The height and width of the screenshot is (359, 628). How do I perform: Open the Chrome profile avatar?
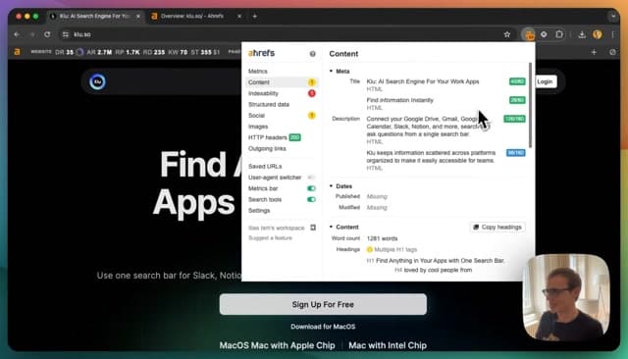pyautogui.click(x=598, y=34)
